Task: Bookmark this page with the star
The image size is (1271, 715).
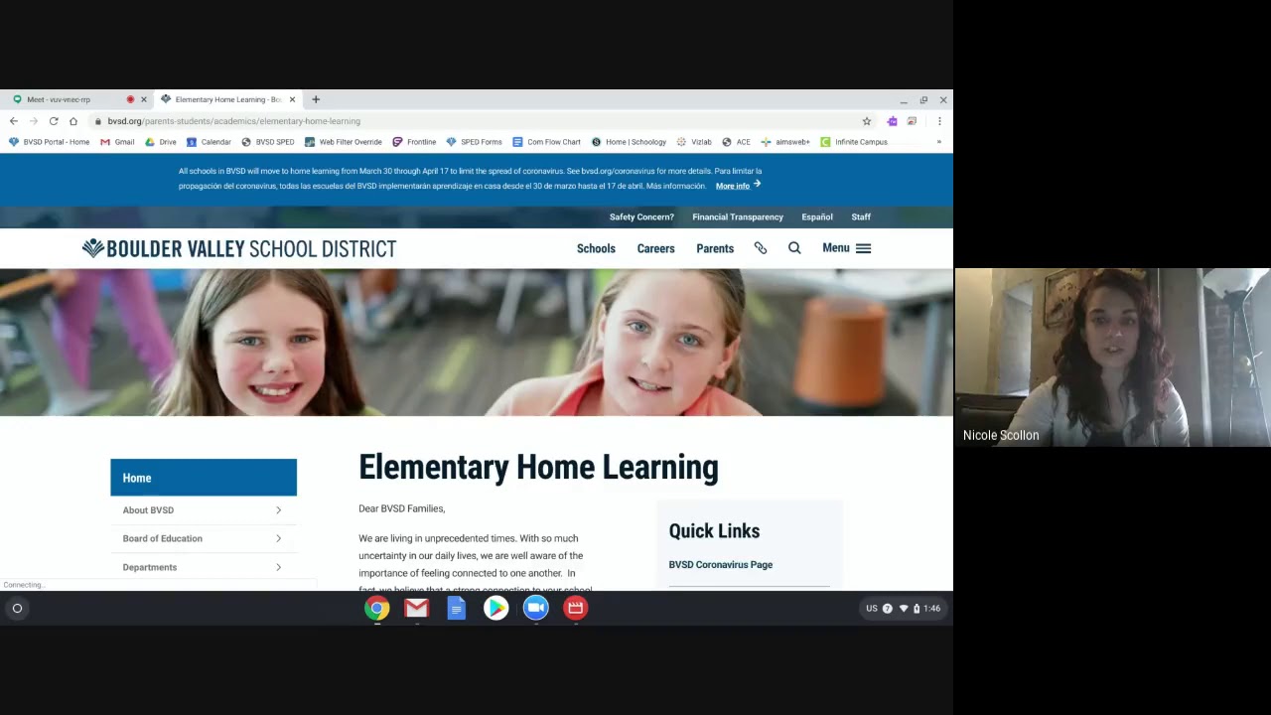Action: [x=867, y=121]
